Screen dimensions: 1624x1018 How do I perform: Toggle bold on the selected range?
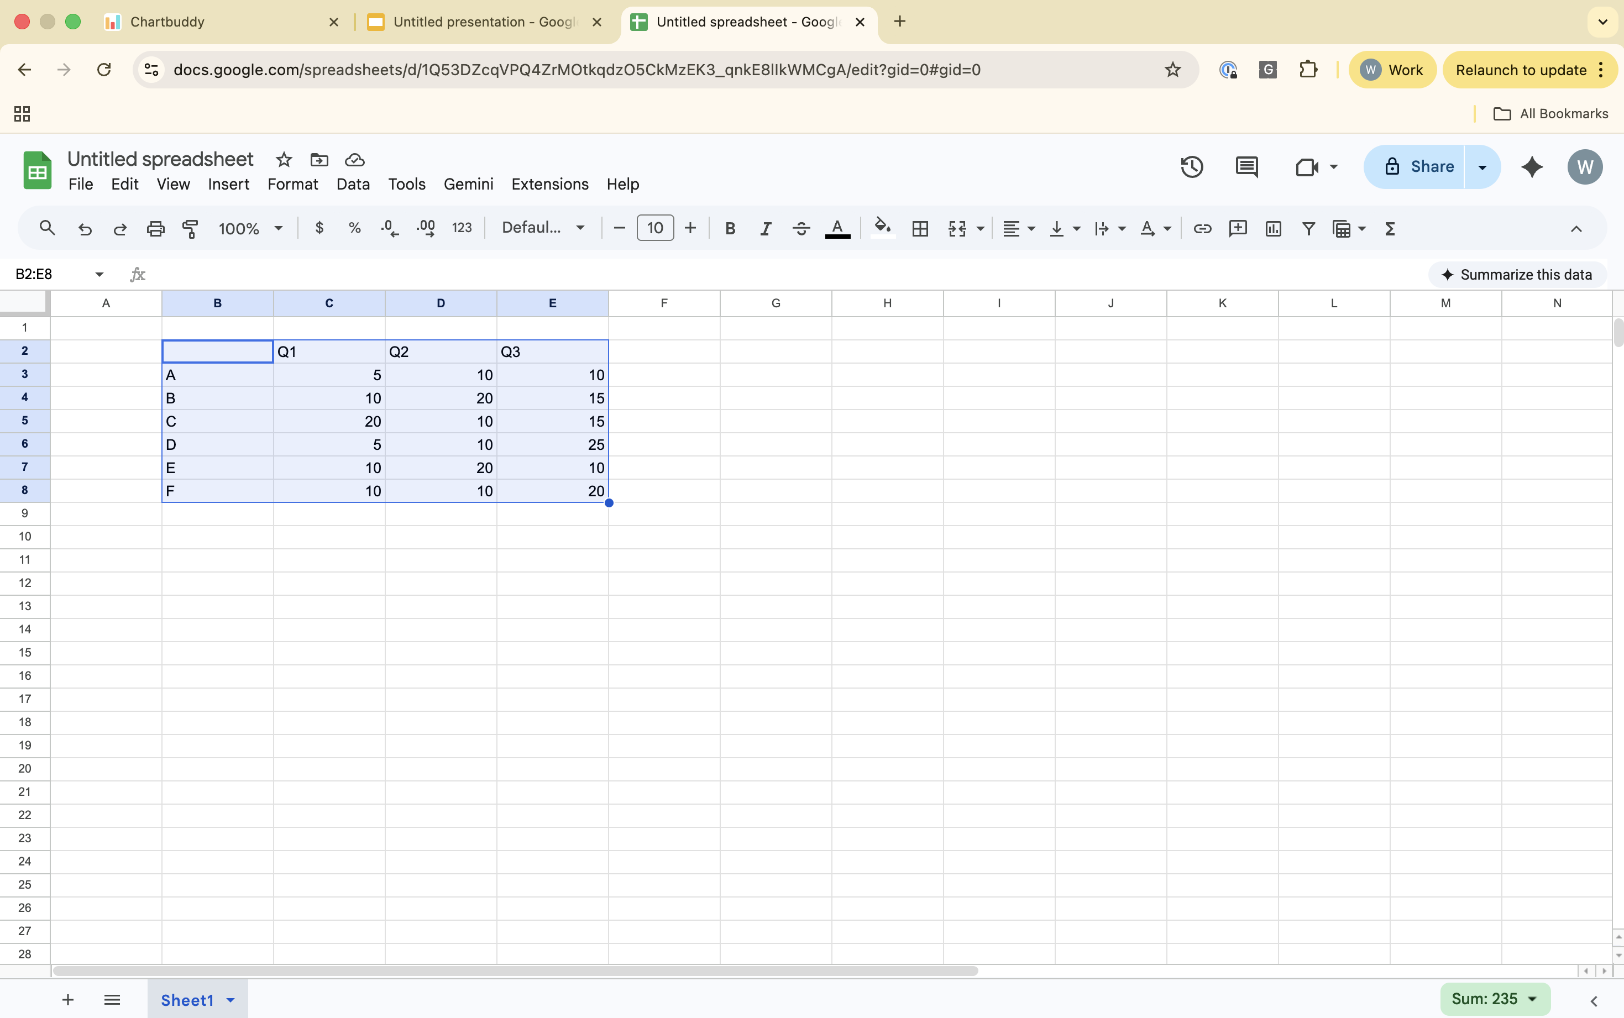point(730,228)
